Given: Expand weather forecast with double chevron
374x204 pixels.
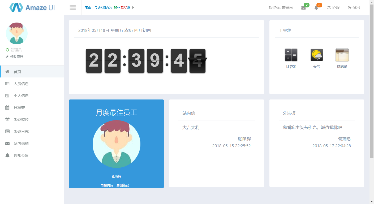Looking at the screenshot, I should pyautogui.click(x=133, y=8).
